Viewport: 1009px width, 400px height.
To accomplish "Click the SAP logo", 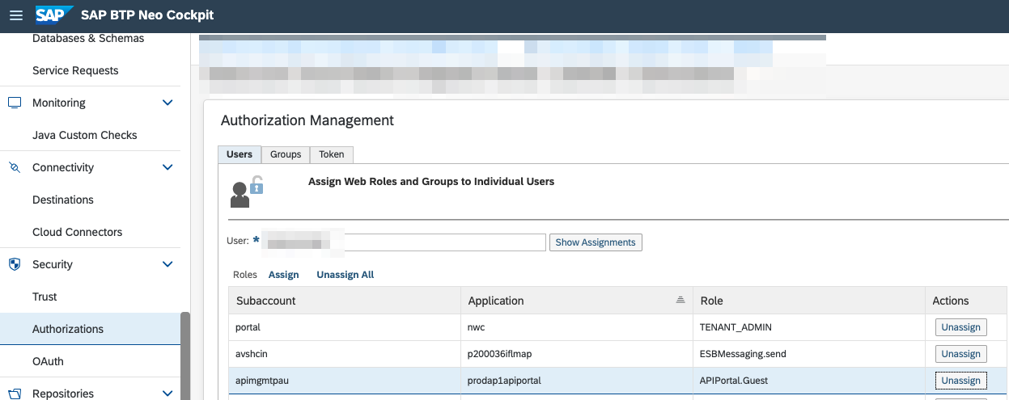I will point(54,15).
